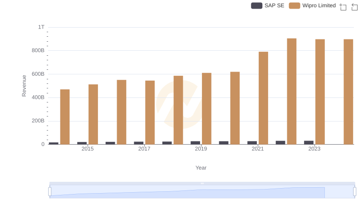The width and height of the screenshot is (363, 209).
Task: Click the left handle of the zoom slider
Action: pyautogui.click(x=50, y=192)
